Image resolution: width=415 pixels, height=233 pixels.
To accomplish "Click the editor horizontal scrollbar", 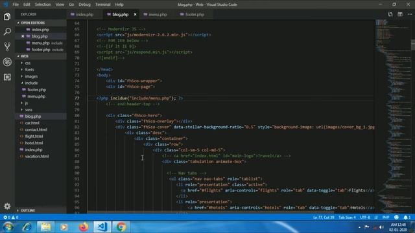I will click(x=210, y=212).
